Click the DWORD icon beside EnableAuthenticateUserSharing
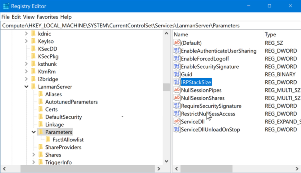Screen dimensions: 301x173 tap(177, 51)
